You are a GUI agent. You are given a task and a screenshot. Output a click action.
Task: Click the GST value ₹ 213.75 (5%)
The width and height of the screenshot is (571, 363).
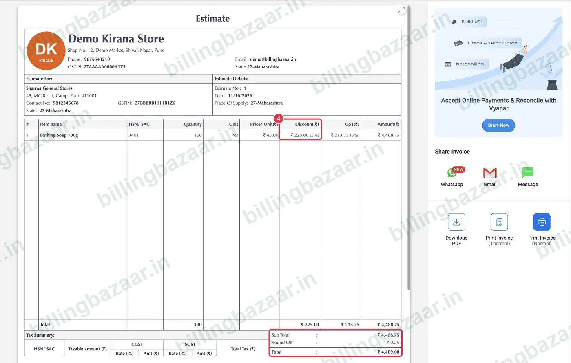click(345, 135)
